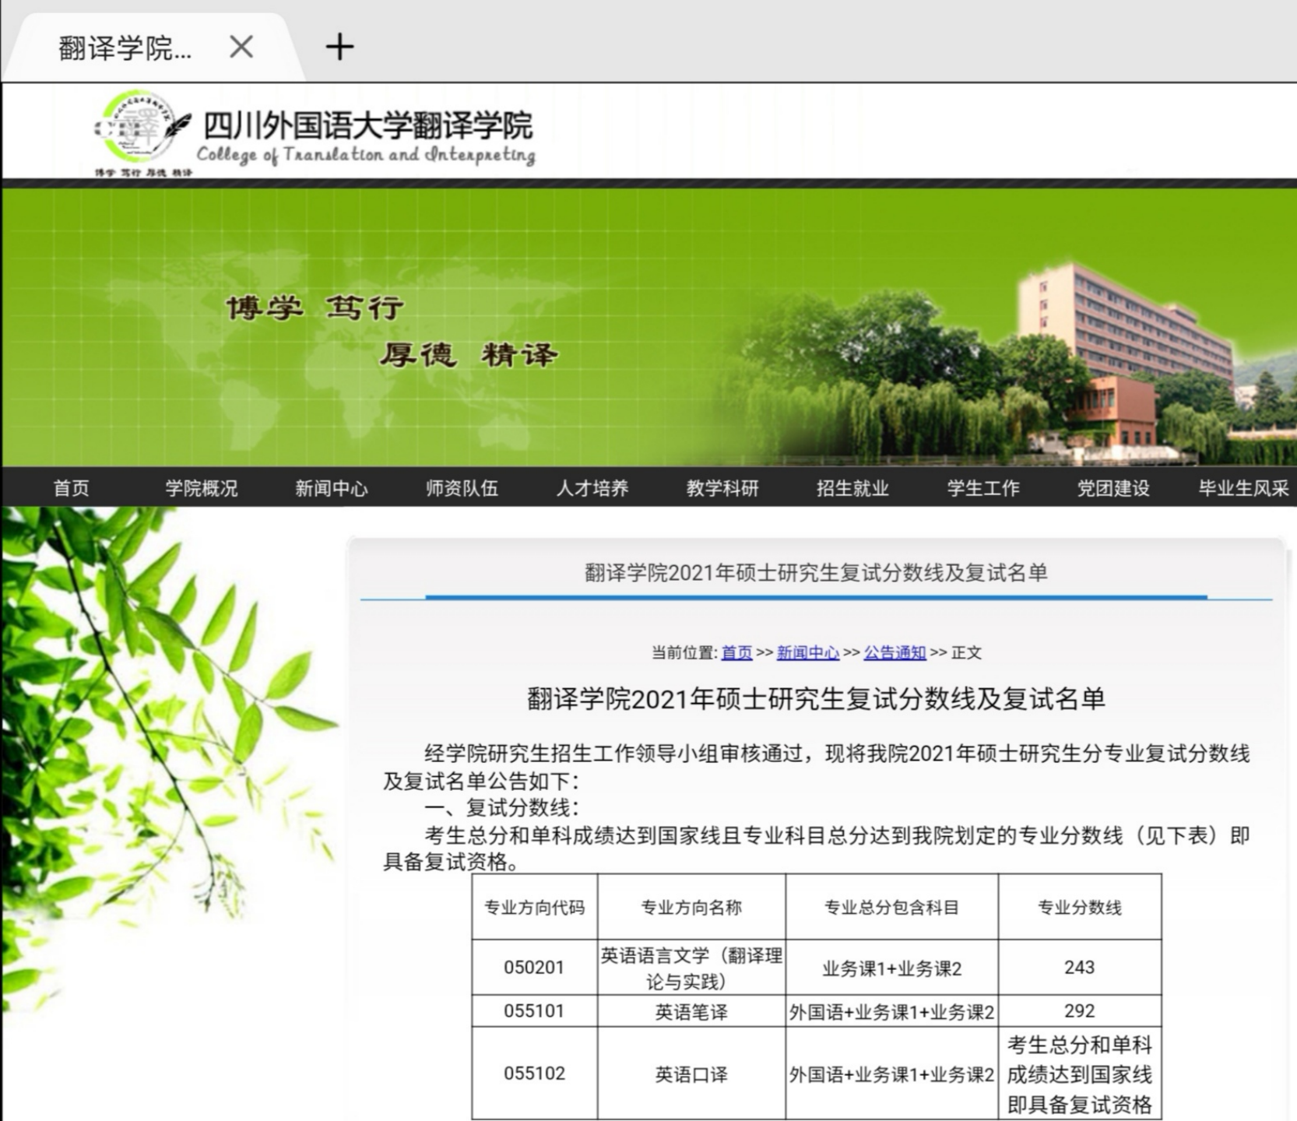Click the 首页 breadcrumb link

(x=736, y=654)
